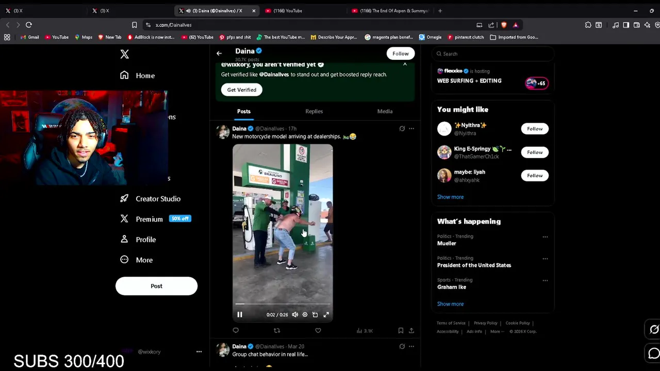The height and width of the screenshot is (371, 660).
Task: Pause the playing video
Action: coord(240,314)
